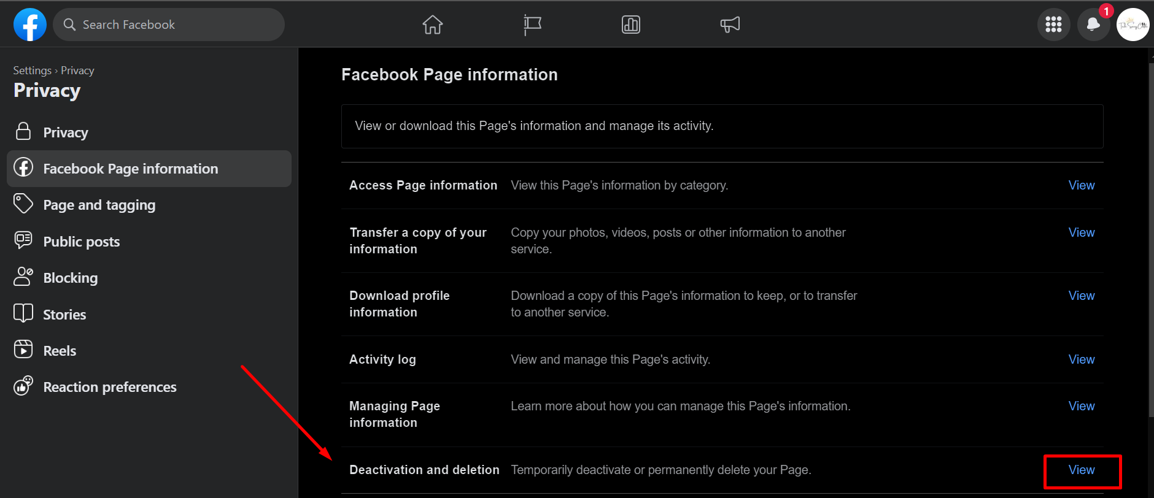
Task: Open Page and tagging settings
Action: [149, 205]
